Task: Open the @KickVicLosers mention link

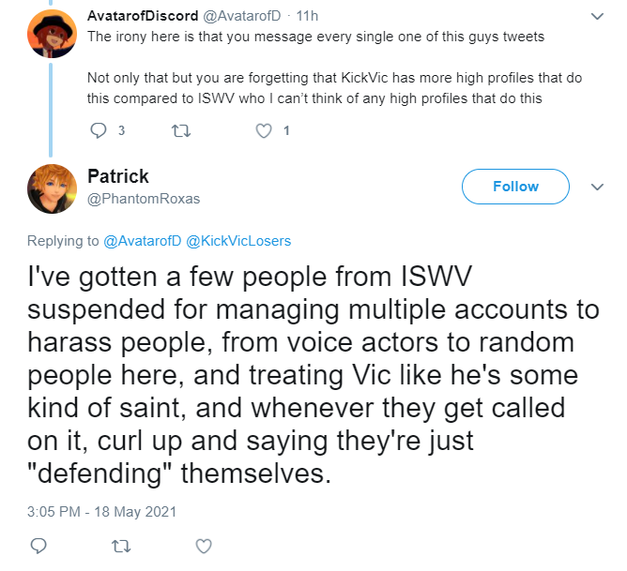Action: 238,241
